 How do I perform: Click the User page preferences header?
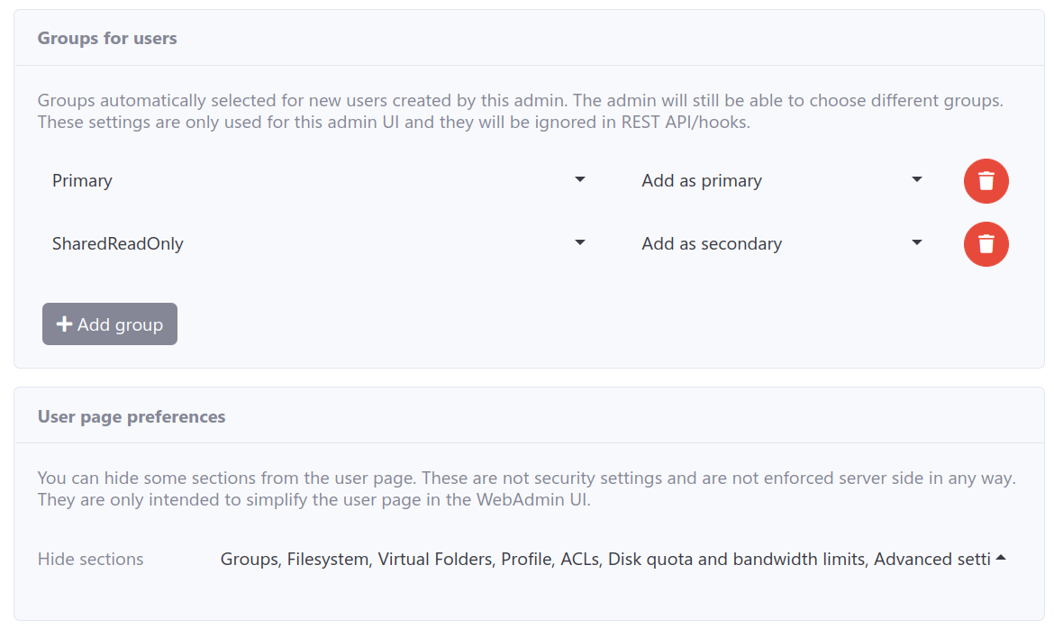coord(132,416)
